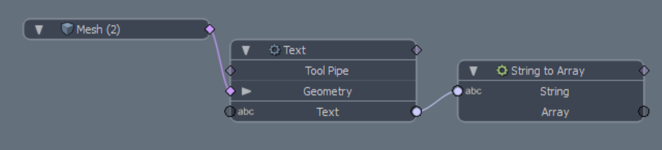Click the Array output circle connector
The width and height of the screenshot is (662, 150).
coord(644,111)
